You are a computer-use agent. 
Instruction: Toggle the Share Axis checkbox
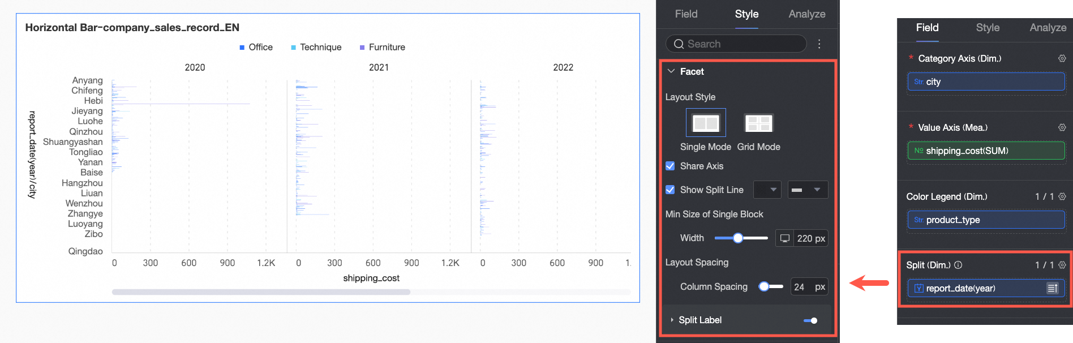670,166
